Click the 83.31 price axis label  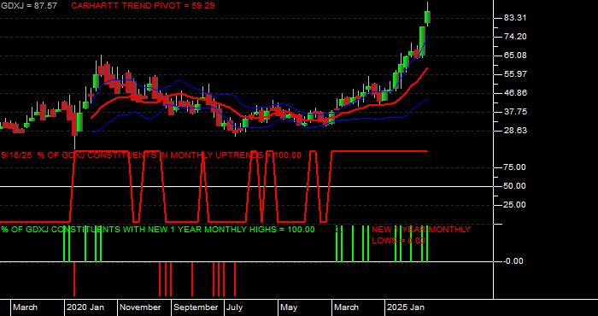[x=515, y=18]
